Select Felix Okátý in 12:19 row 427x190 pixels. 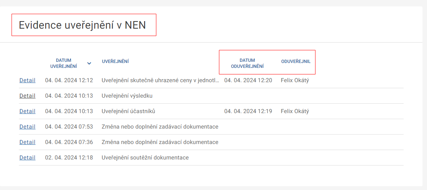tap(295, 111)
